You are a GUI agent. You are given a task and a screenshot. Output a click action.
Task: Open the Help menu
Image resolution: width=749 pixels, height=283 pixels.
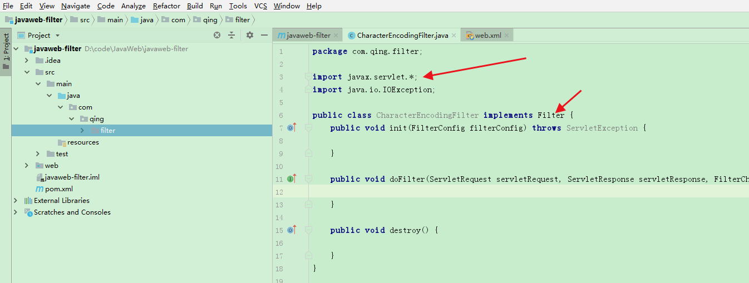click(x=314, y=6)
